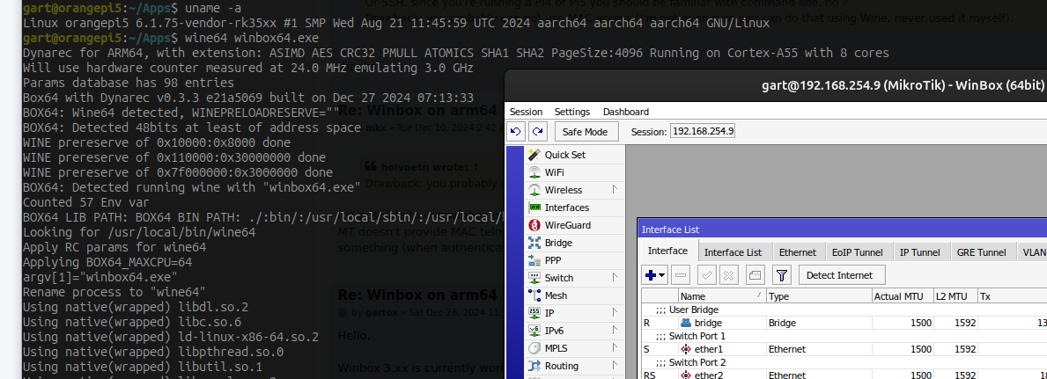Sort by the Actual MTU column header
Image resolution: width=1047 pixels, height=379 pixels.
[902, 296]
